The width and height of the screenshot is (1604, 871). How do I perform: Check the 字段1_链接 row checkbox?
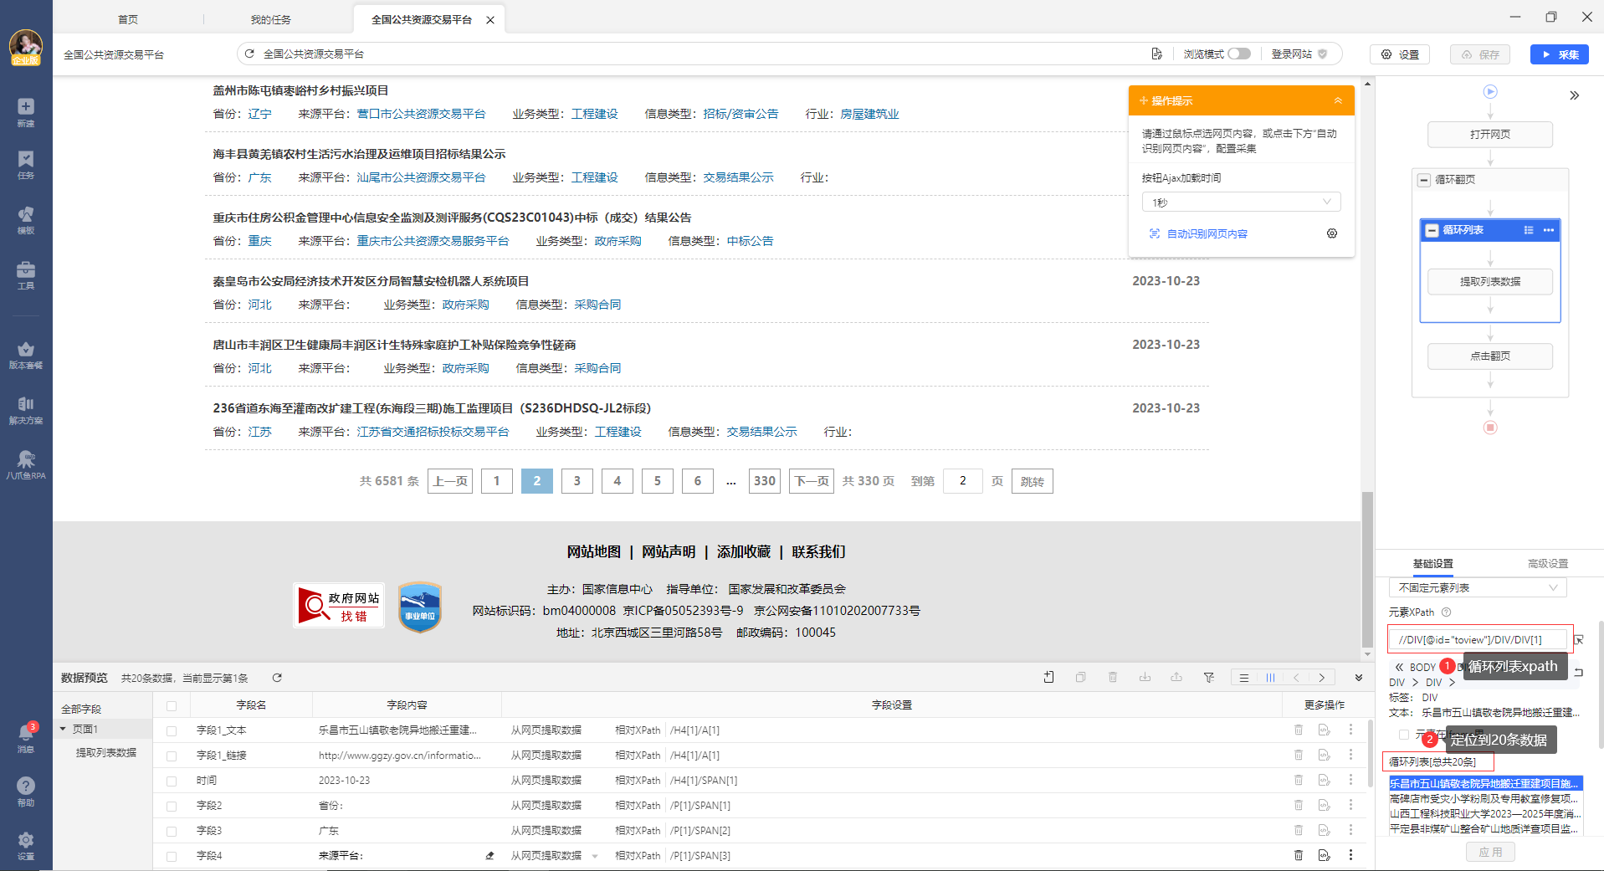point(172,756)
